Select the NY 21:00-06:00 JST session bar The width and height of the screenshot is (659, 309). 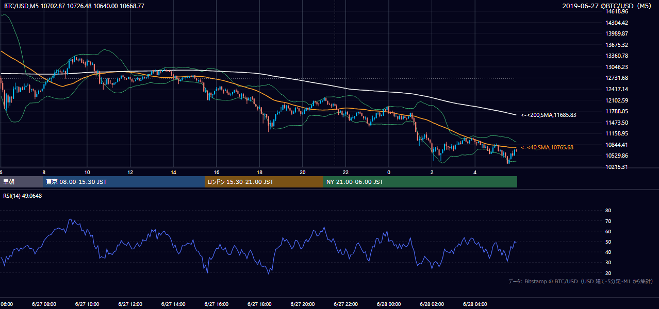(420, 182)
